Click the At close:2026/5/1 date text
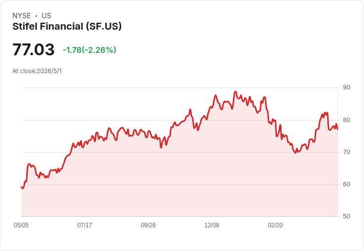The height and width of the screenshot is (251, 364). tap(37, 71)
